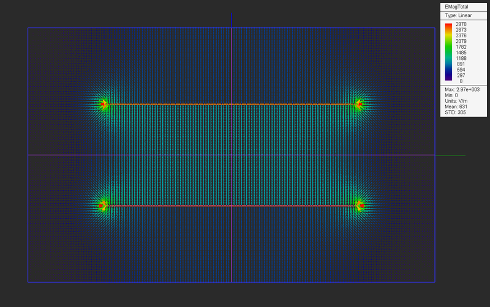The height and width of the screenshot is (307, 490).
Task: Click the lower-right red field hotspot
Action: pos(361,205)
